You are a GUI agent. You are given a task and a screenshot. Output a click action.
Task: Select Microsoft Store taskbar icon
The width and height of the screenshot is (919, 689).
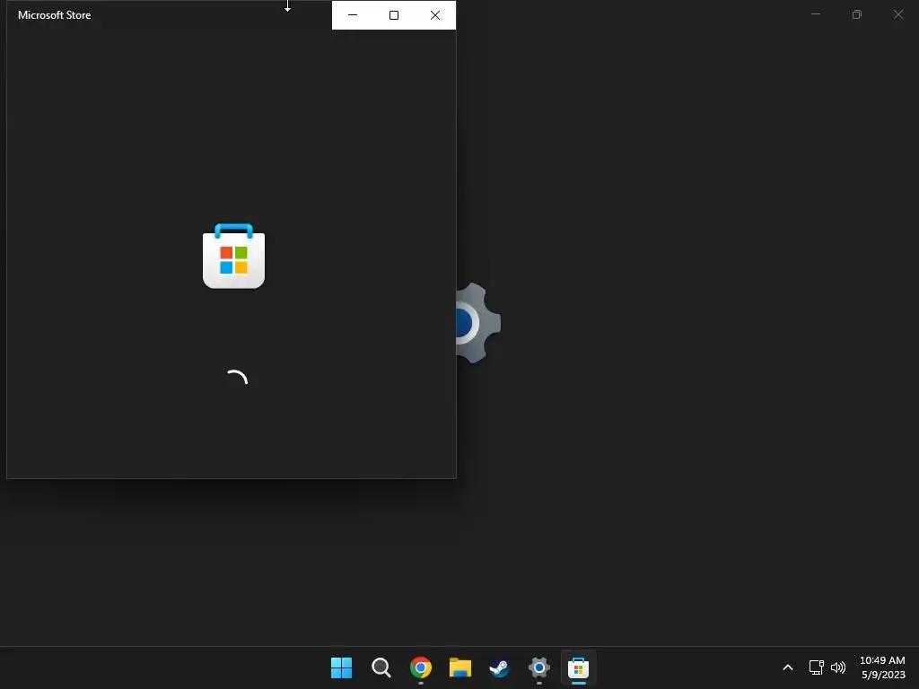(579, 667)
